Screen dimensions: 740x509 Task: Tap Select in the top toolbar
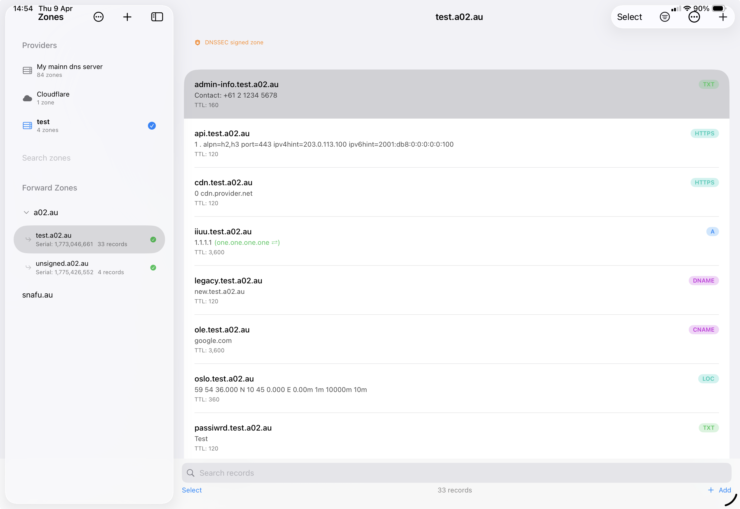pyautogui.click(x=629, y=17)
